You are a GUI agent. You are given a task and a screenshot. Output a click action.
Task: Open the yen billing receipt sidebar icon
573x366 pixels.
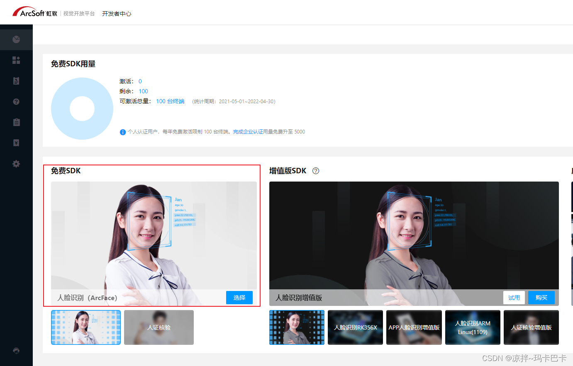tap(16, 143)
